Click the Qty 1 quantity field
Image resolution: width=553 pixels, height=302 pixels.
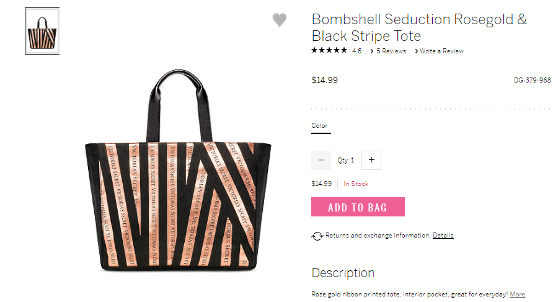coord(346,160)
